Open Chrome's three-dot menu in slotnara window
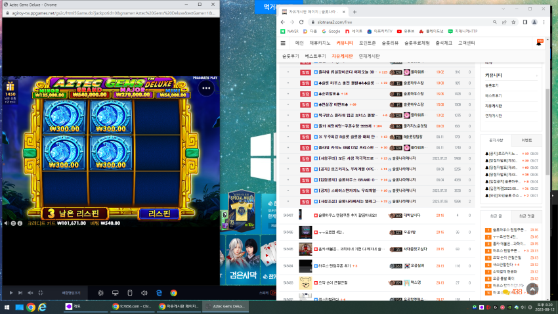Image resolution: width=558 pixels, height=314 pixels. click(544, 22)
